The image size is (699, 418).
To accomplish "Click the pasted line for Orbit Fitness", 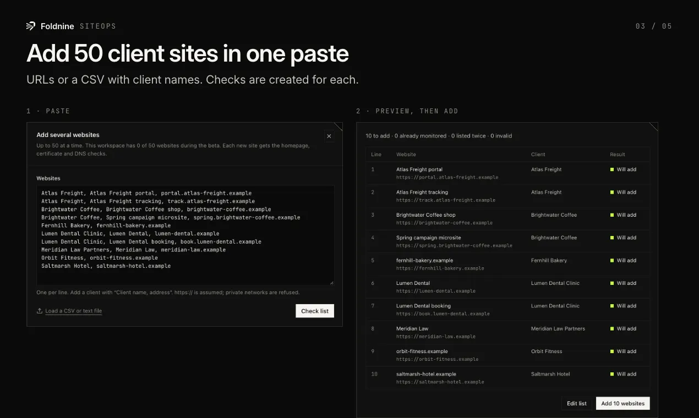I will point(100,258).
